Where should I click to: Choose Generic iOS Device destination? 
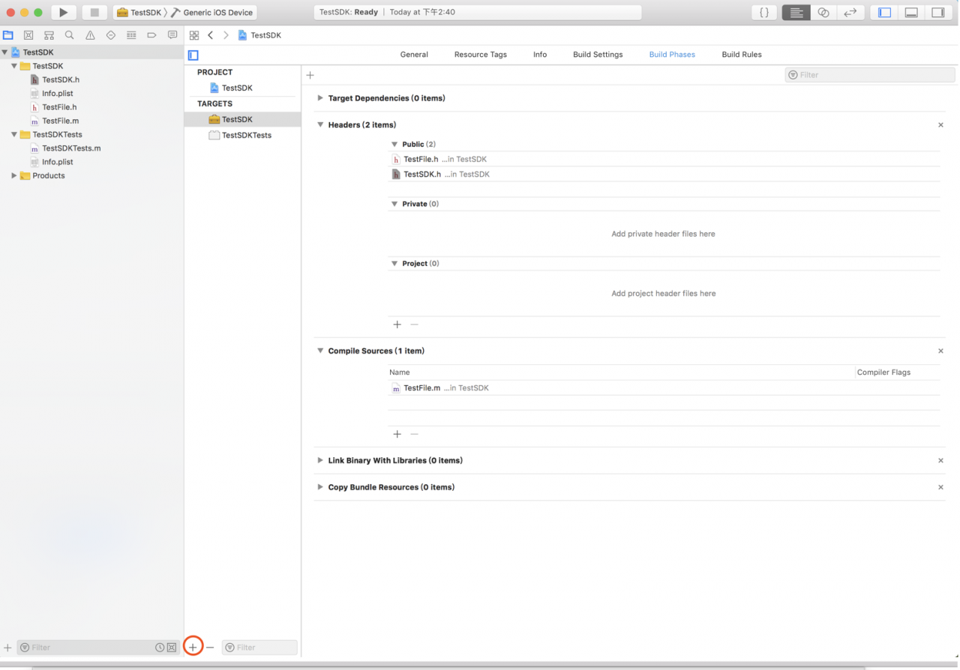point(212,13)
